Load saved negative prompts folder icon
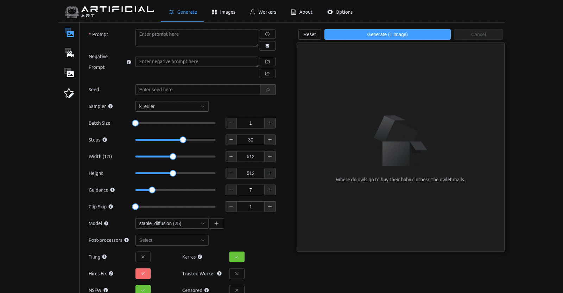The height and width of the screenshot is (293, 563). coord(267,74)
